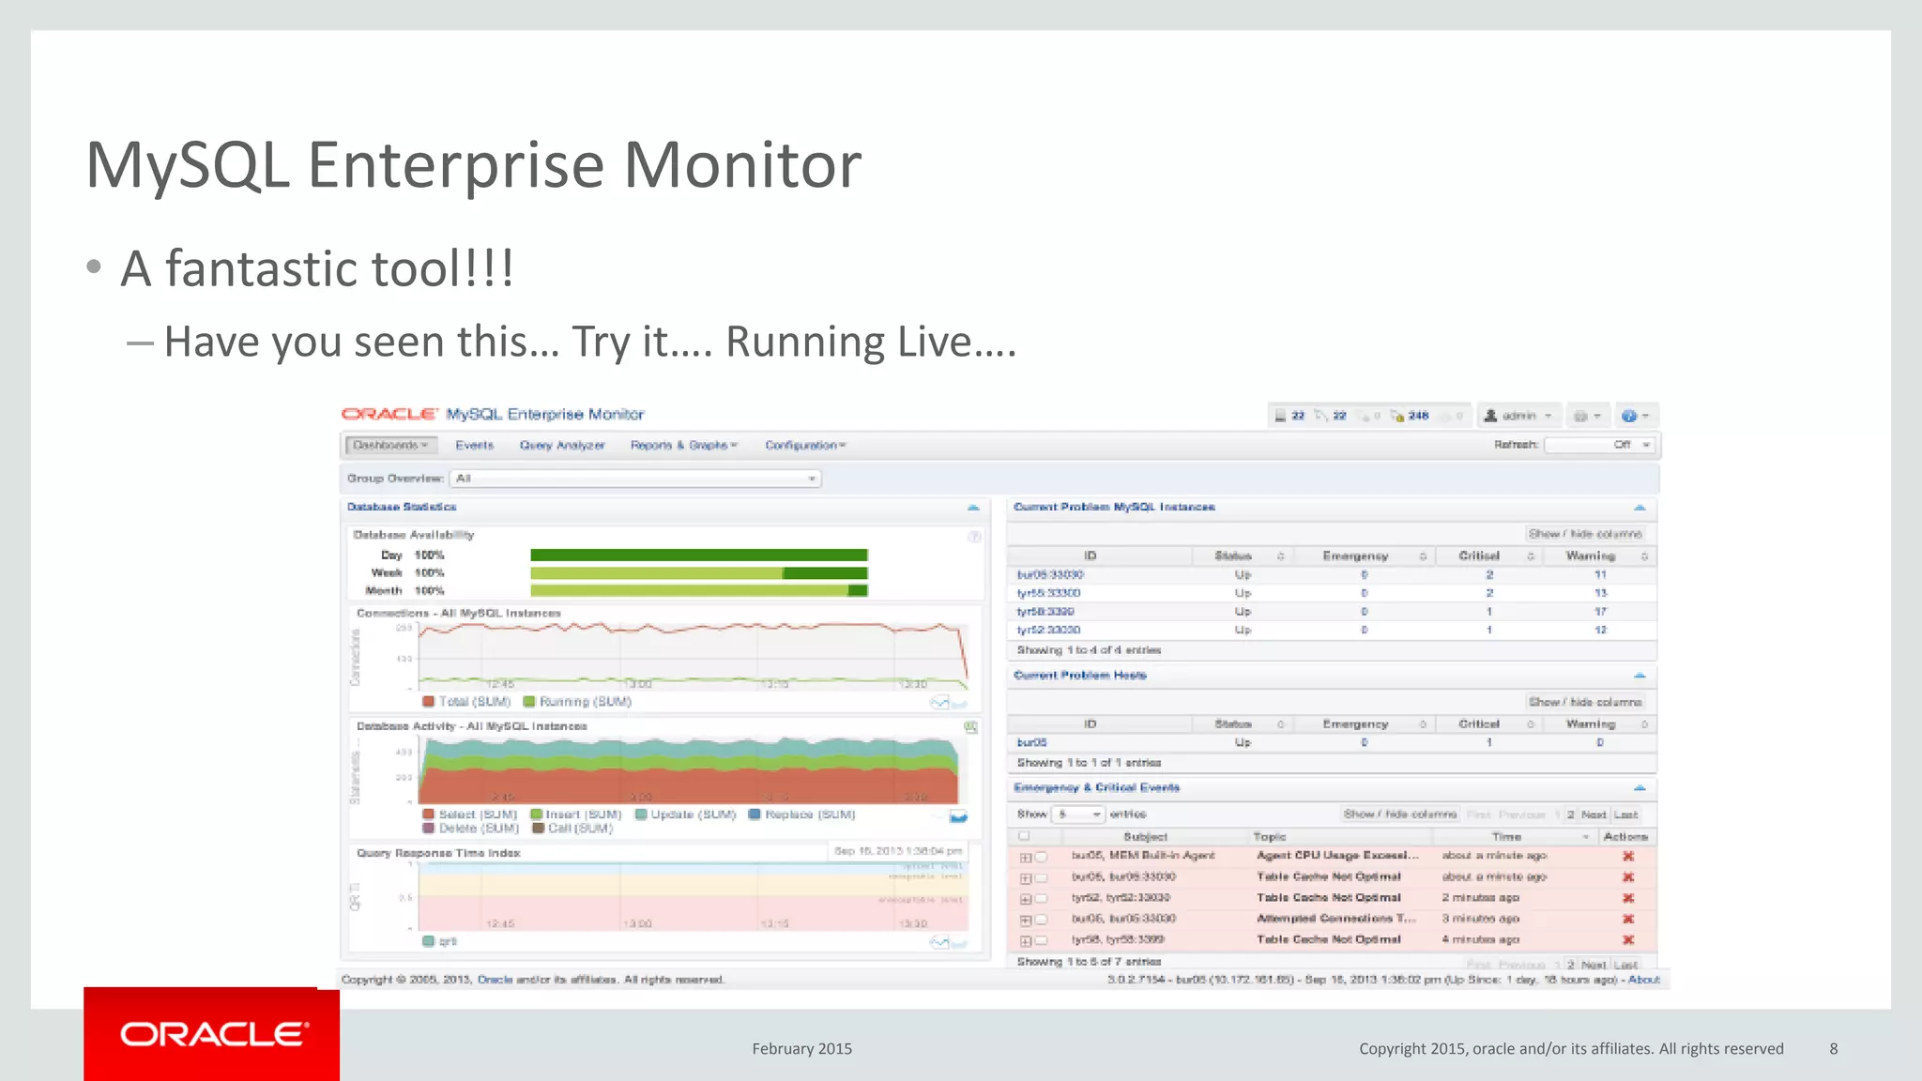Close the 2 minutes ago event
1922x1081 pixels.
pos(1628,898)
